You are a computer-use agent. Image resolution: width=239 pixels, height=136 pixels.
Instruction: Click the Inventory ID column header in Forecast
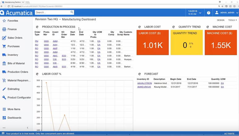(143, 79)
